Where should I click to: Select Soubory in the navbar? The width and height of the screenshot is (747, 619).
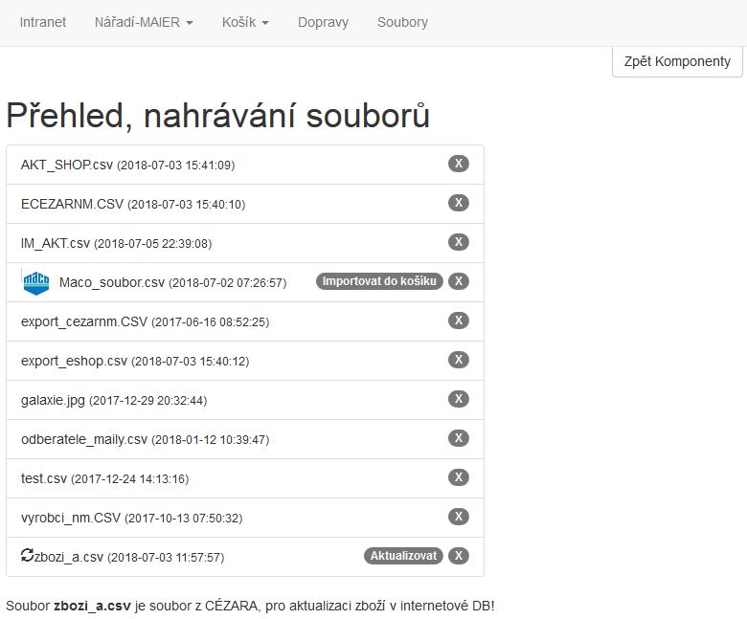[x=402, y=22]
